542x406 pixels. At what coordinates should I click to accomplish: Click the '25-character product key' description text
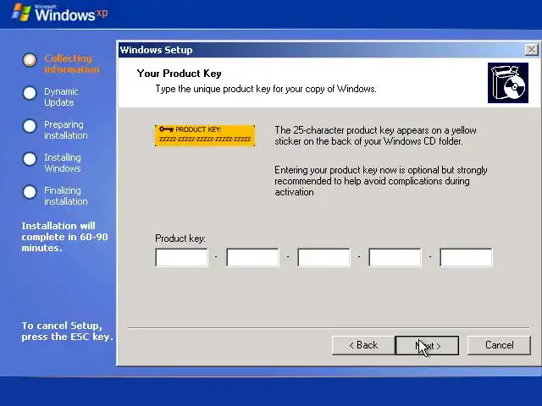375,135
